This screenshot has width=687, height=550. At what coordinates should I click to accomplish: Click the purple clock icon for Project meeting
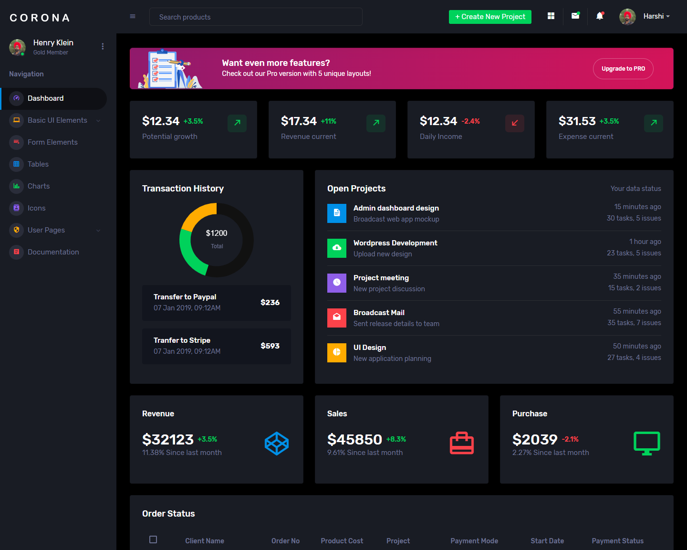point(337,283)
